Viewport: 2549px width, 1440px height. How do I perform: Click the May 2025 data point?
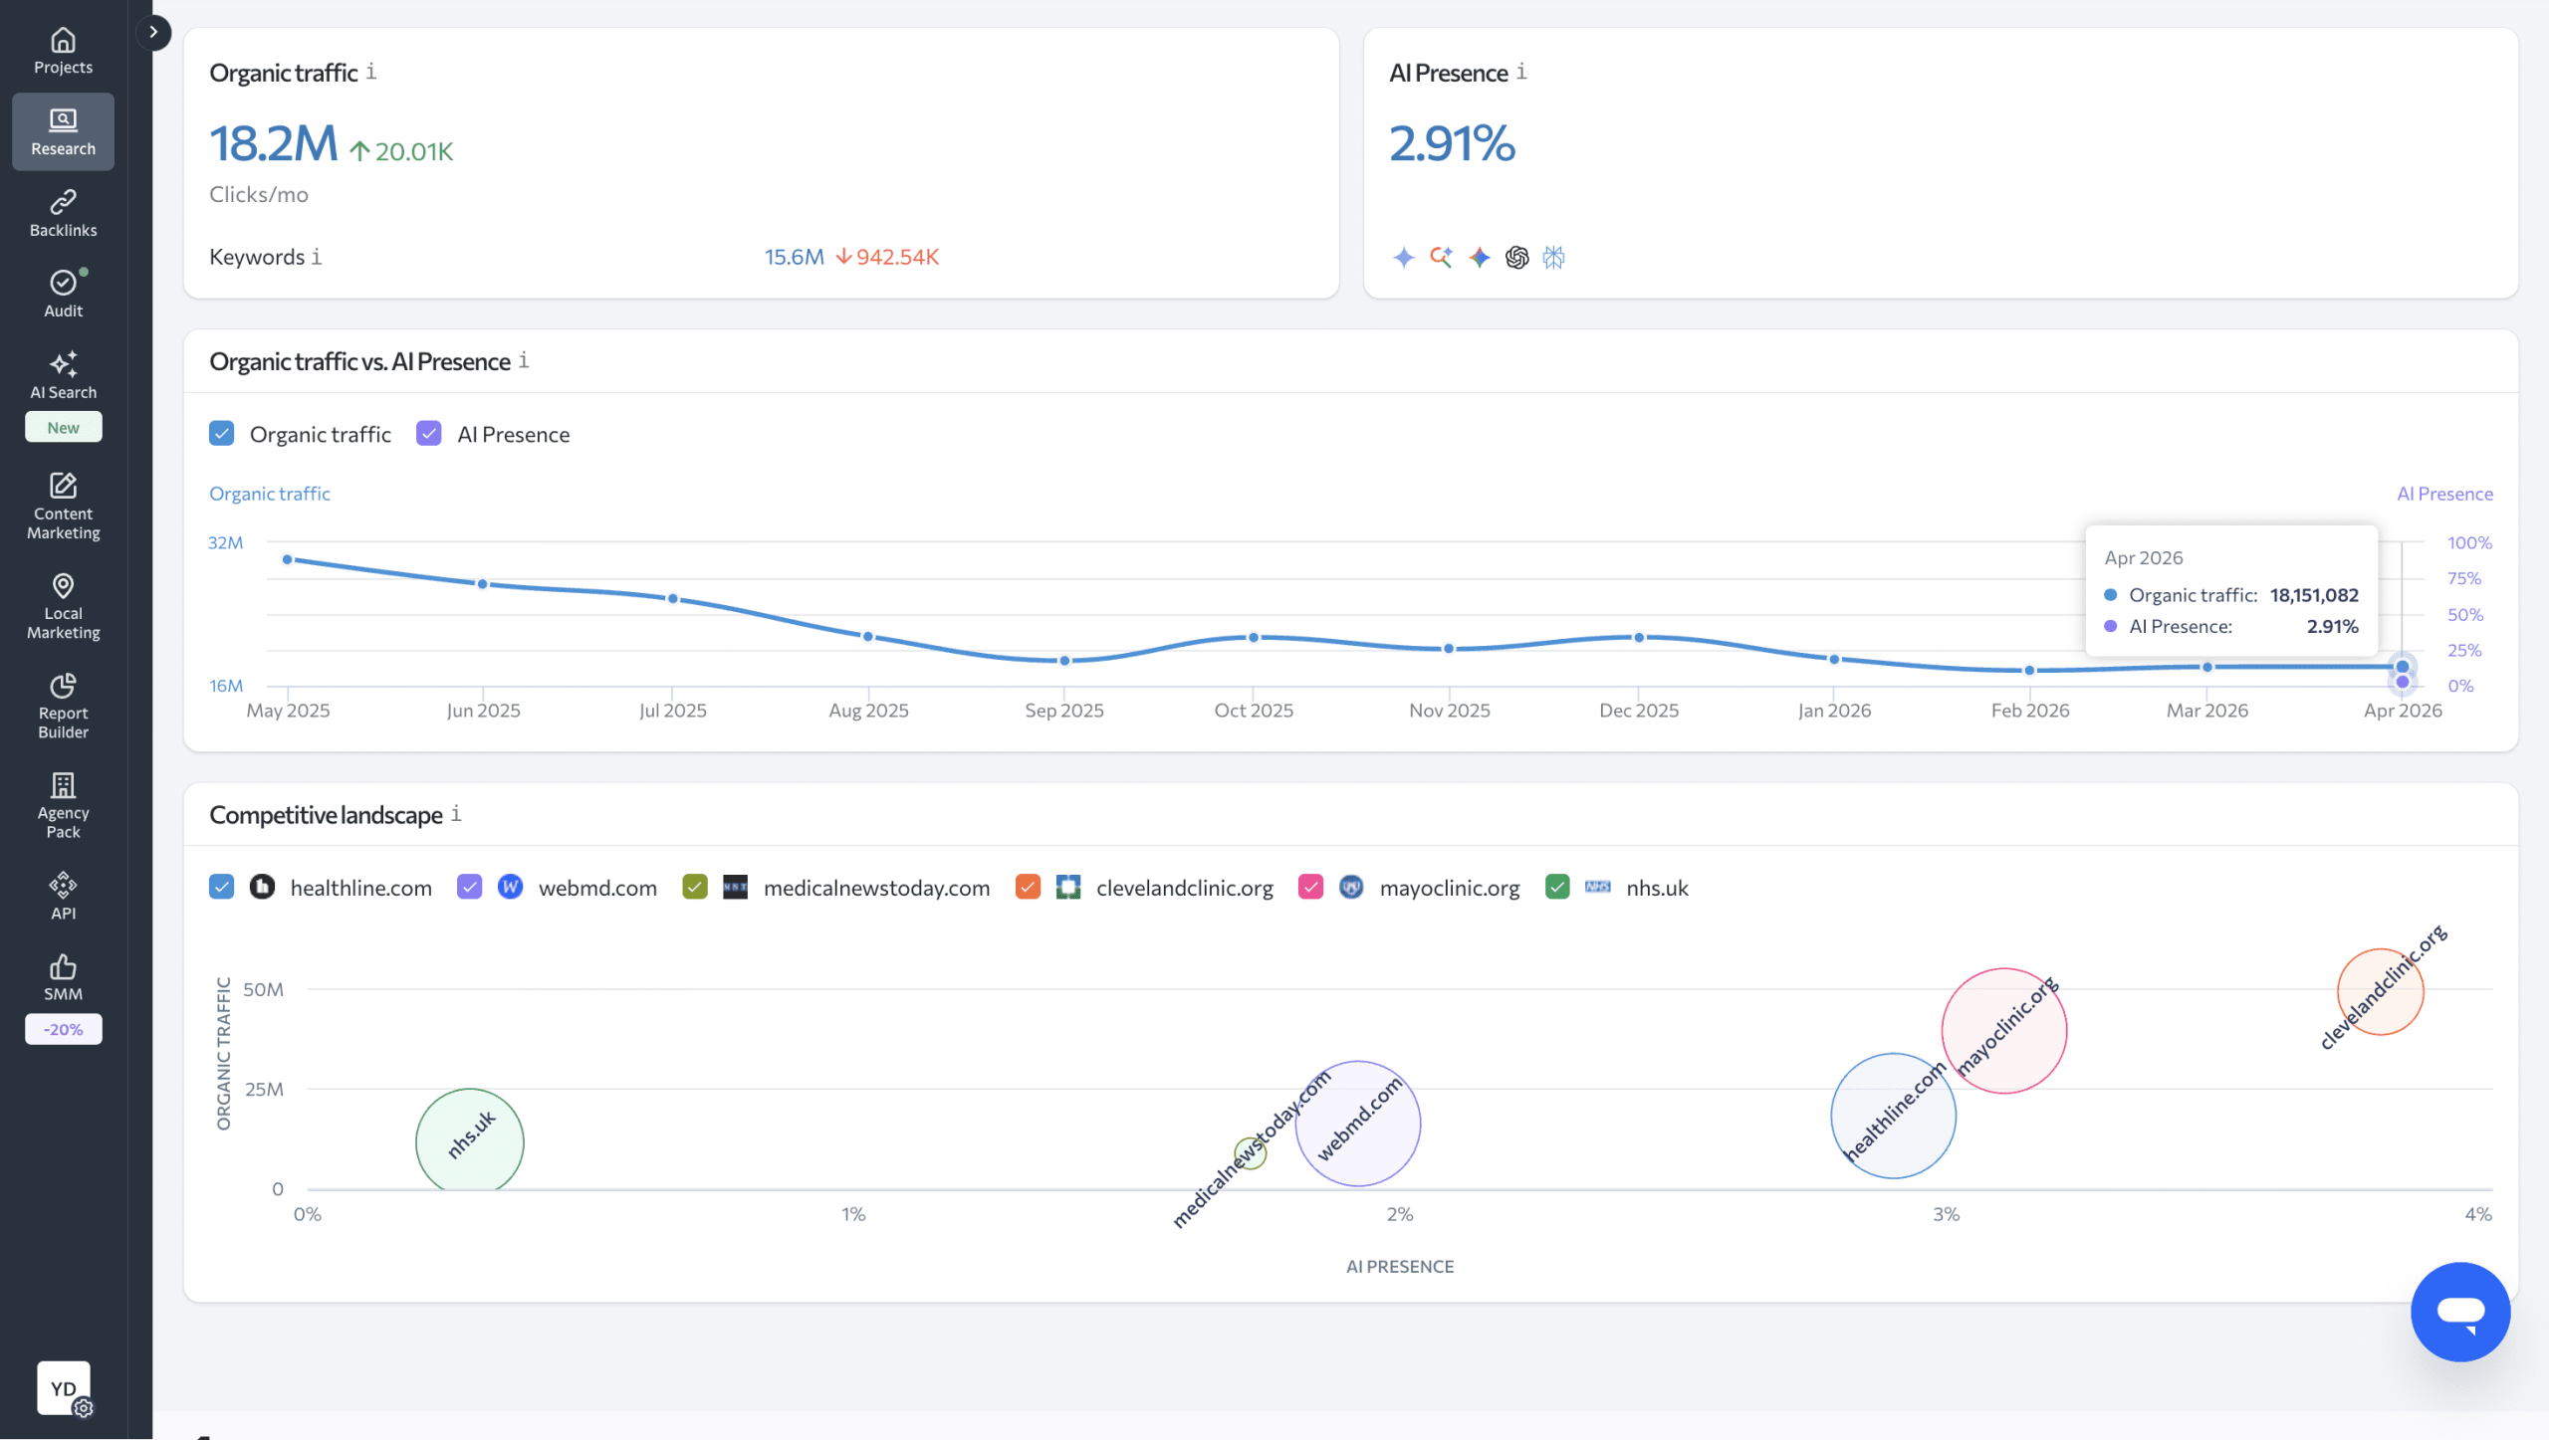pos(287,559)
